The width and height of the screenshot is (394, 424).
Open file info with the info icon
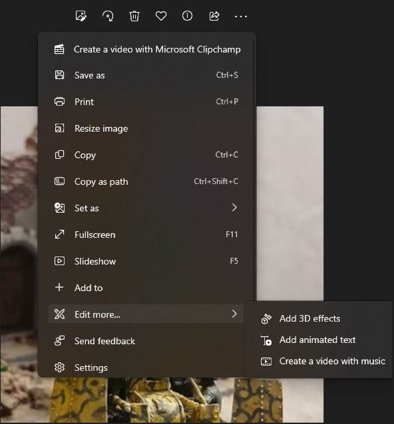[x=188, y=16]
